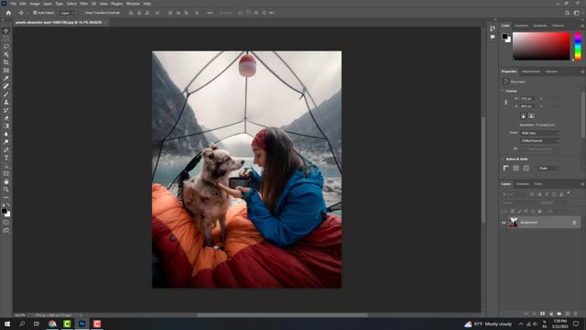This screenshot has width=586, height=330.
Task: Click the toolbox foreground color swatch
Action: pyautogui.click(x=4, y=212)
